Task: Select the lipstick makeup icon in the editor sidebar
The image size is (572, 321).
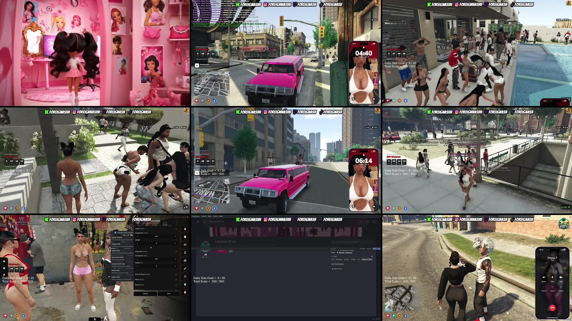Action: 185,269
